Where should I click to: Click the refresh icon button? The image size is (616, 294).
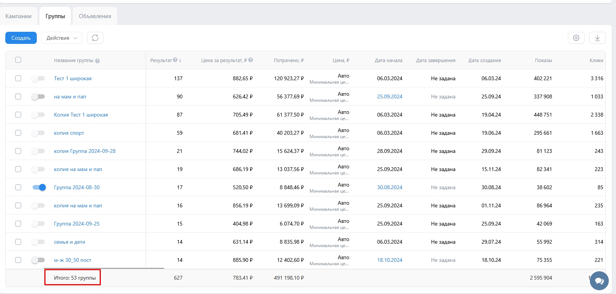point(95,38)
